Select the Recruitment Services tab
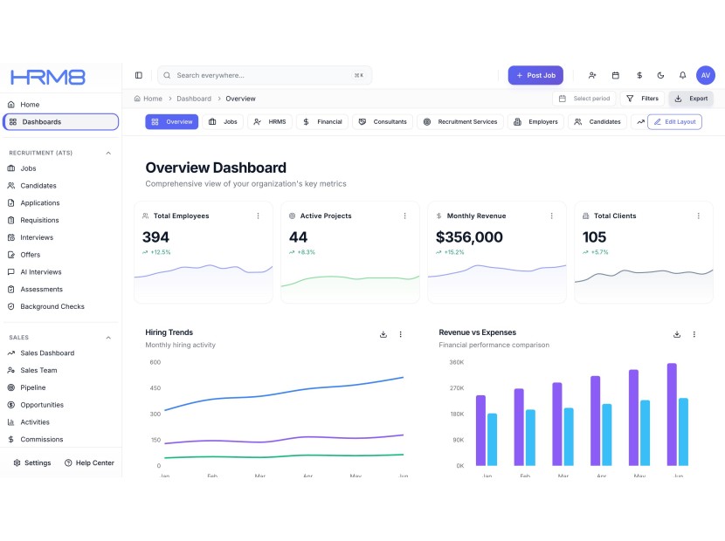Screen dimensions: 725x541 [460, 122]
